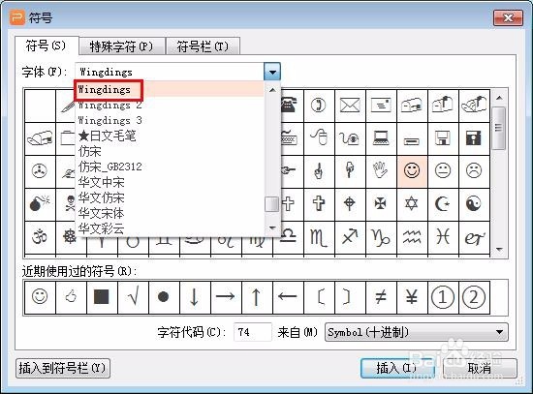Choose recent left arrow symbol

pyautogui.click(x=288, y=297)
